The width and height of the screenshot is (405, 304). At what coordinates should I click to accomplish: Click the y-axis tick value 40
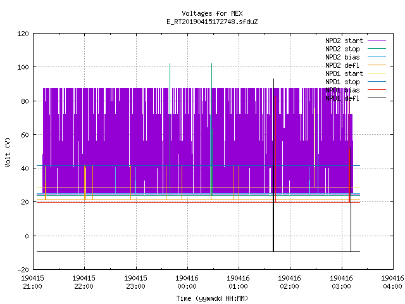pos(25,168)
